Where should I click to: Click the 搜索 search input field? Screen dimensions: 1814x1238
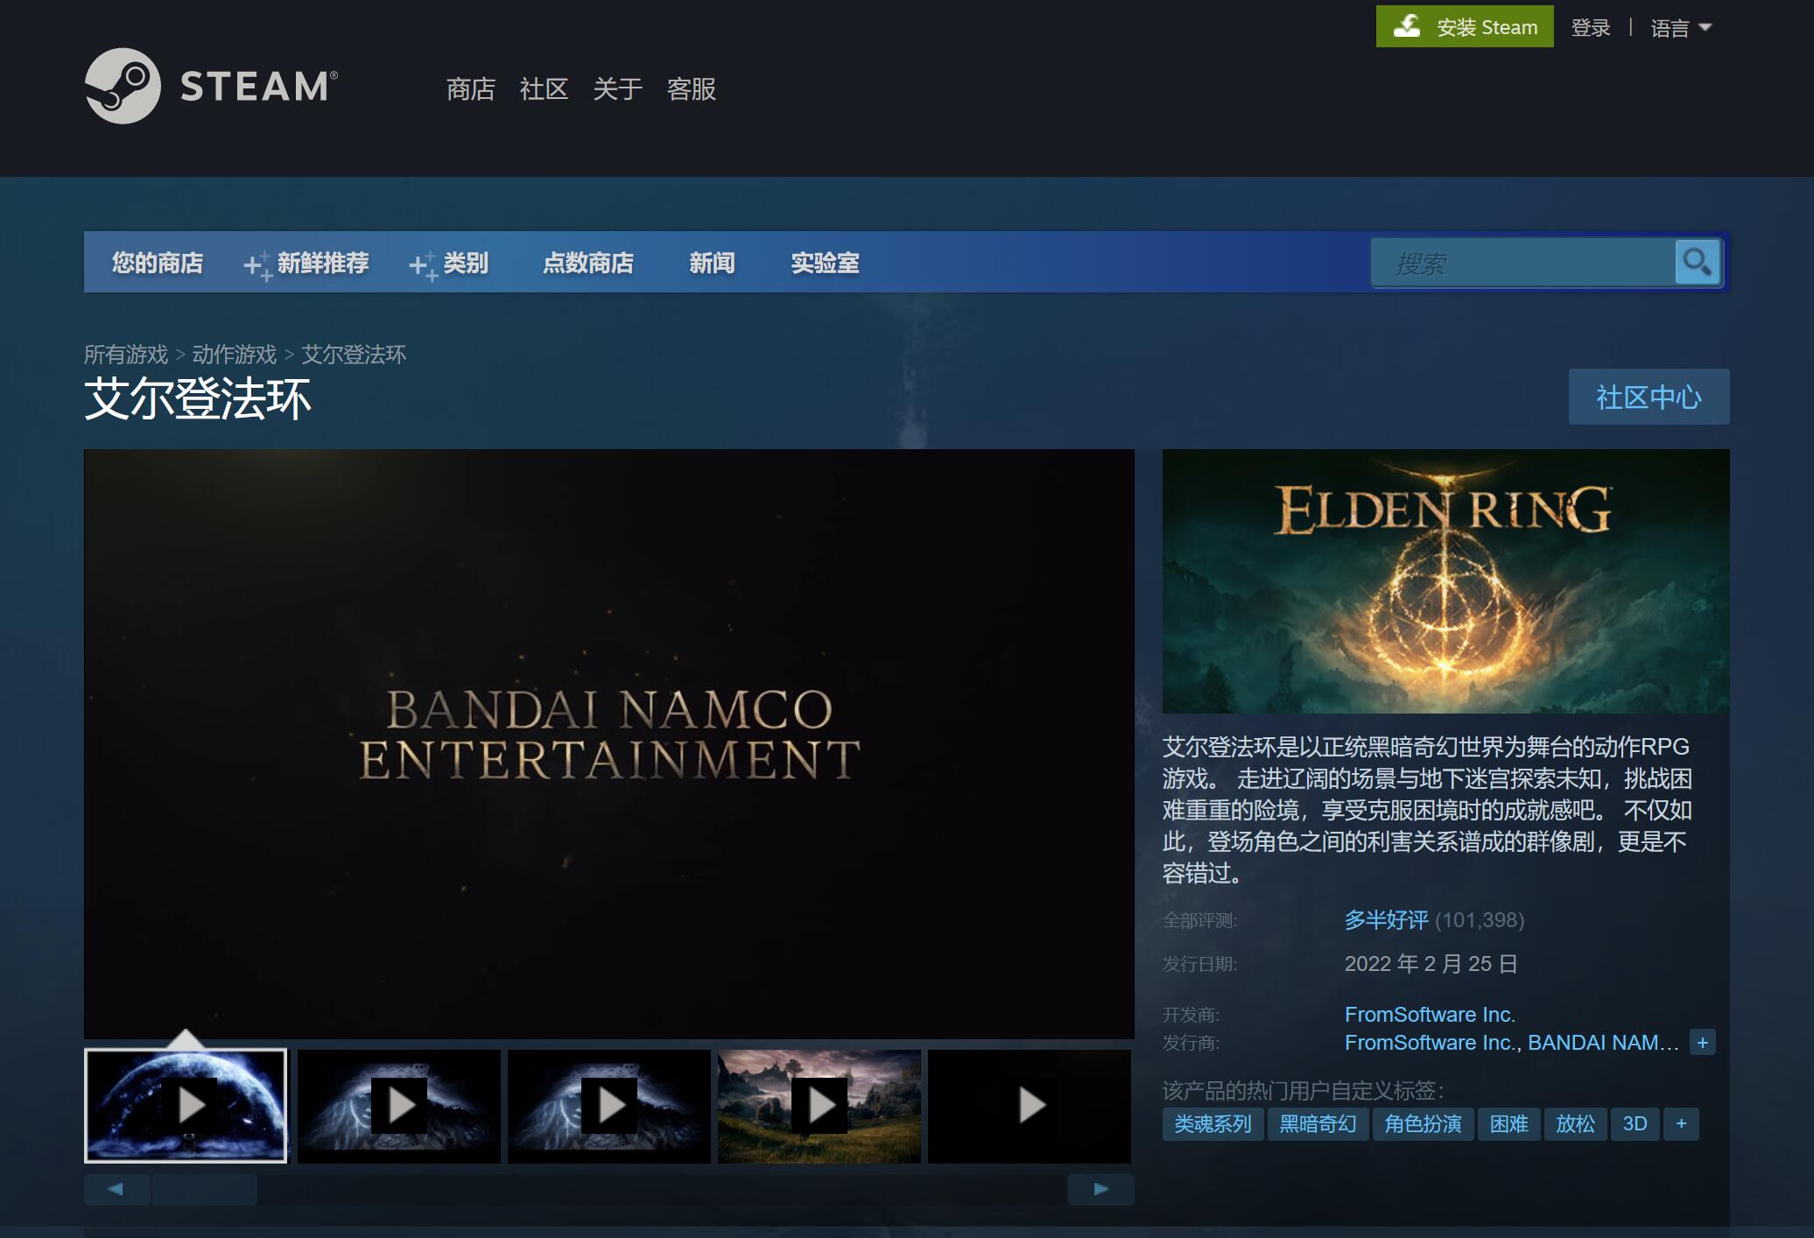(1523, 263)
